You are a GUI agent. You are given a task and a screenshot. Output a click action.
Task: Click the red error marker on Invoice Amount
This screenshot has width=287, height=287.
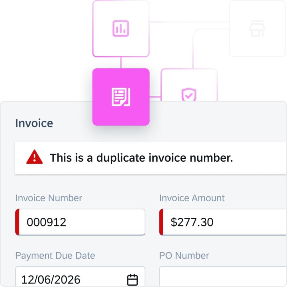click(161, 222)
